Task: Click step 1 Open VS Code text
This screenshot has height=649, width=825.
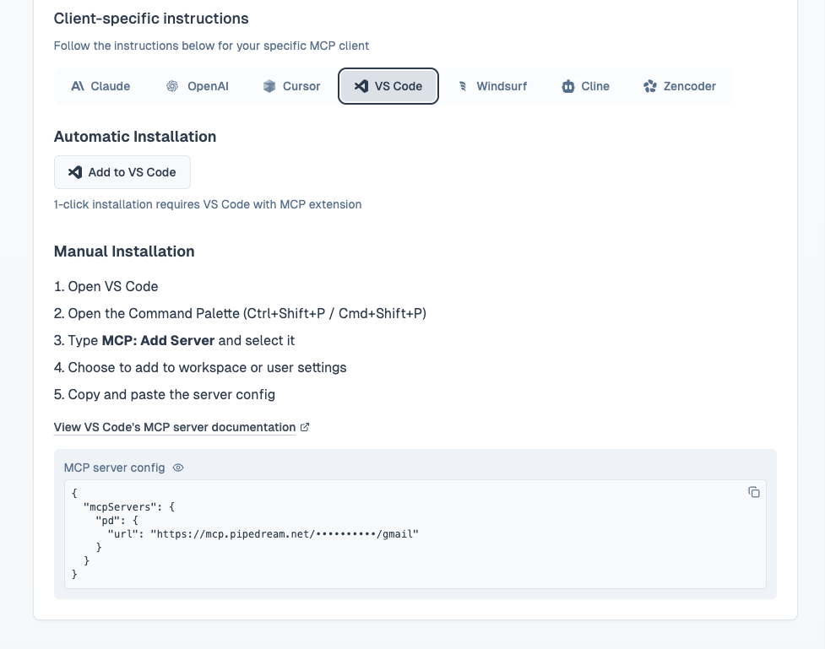Action: [106, 287]
